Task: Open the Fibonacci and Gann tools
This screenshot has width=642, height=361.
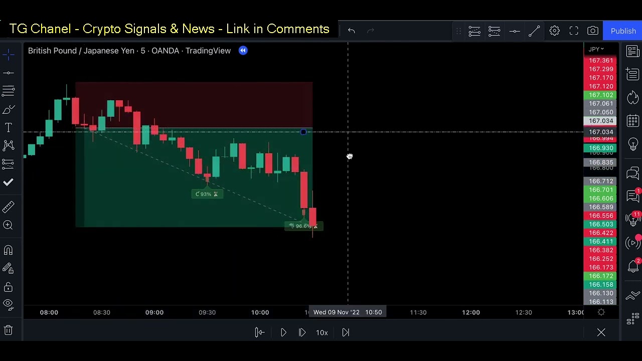Action: tap(8, 91)
